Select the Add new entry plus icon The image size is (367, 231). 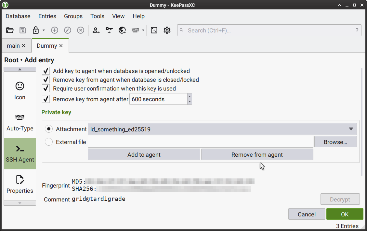point(55,30)
